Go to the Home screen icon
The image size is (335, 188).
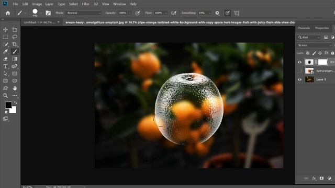[x=8, y=13]
